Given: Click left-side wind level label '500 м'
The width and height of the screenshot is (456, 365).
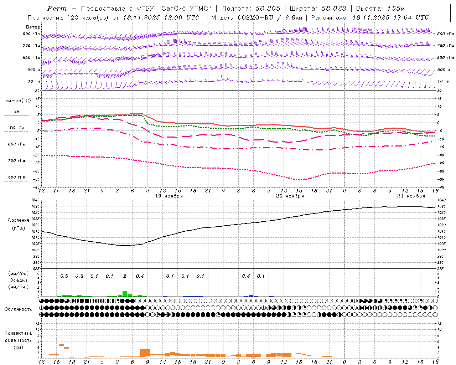Looking at the screenshot, I should tap(34, 70).
